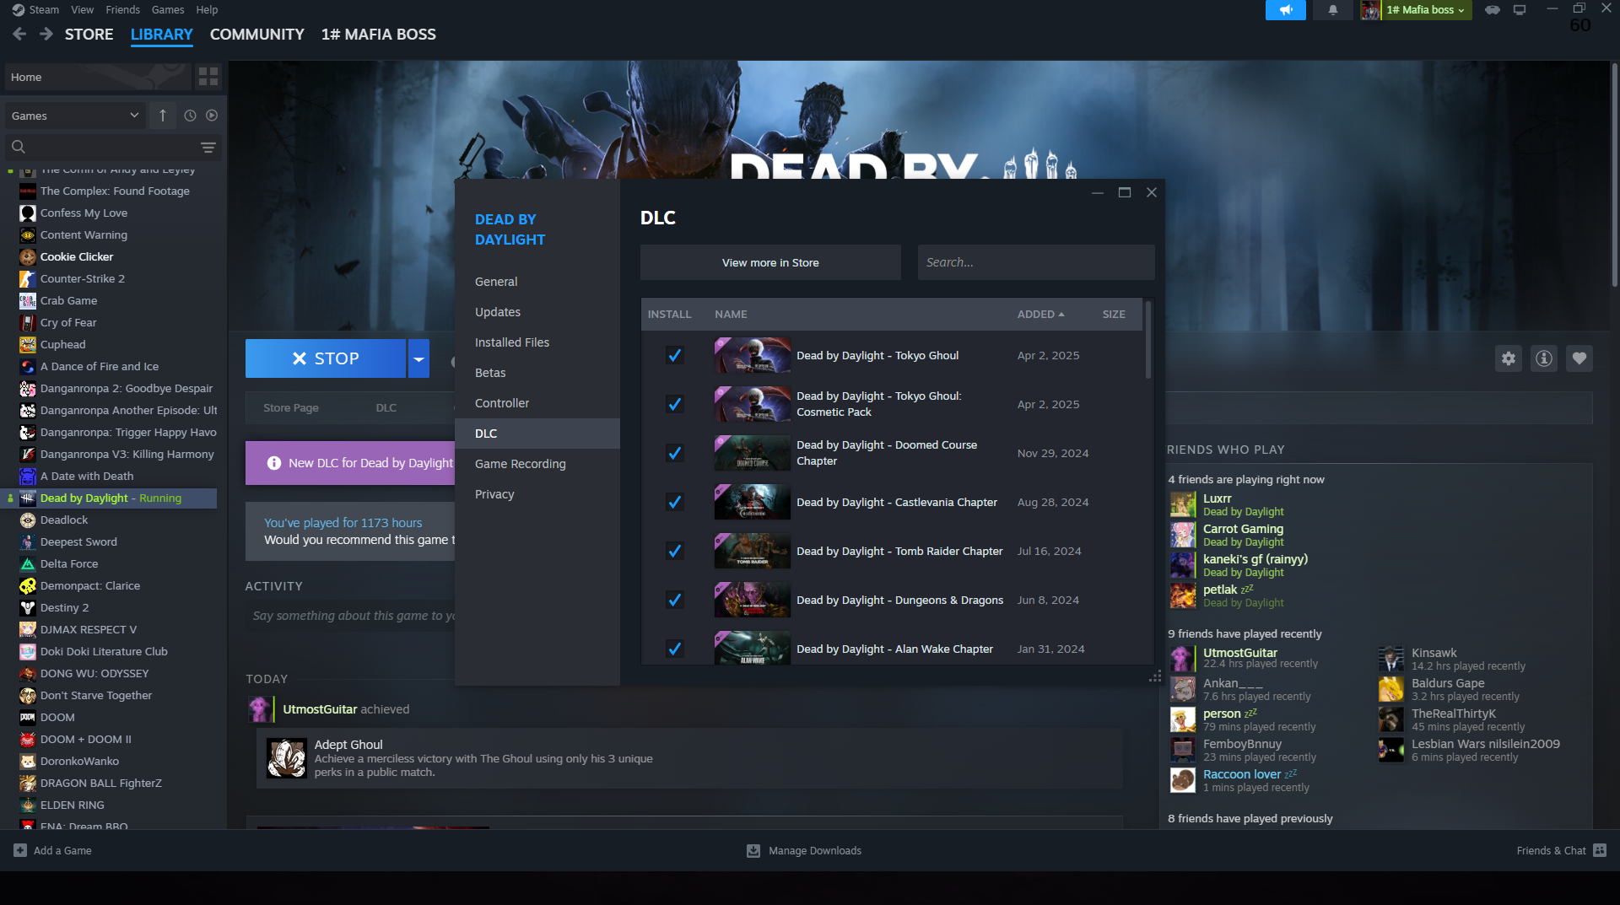
Task: Open the View menu
Action: [82, 10]
